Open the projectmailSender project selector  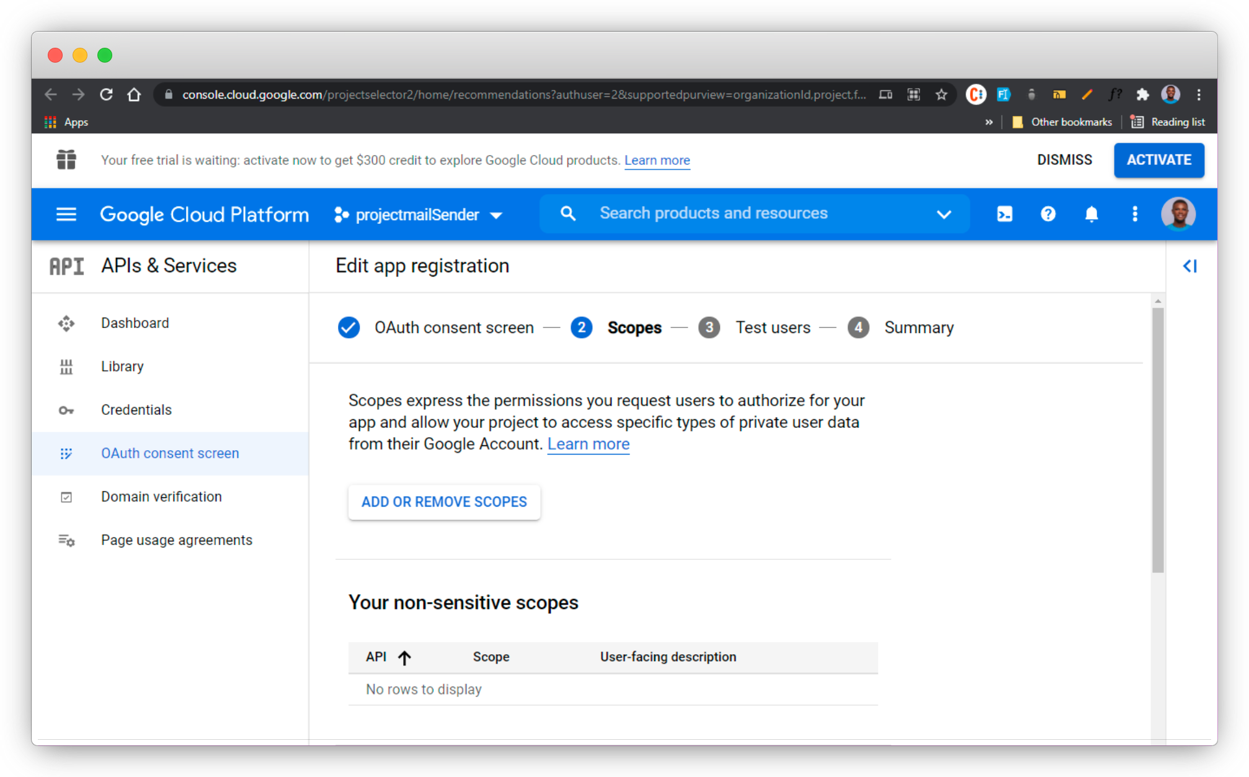point(418,215)
